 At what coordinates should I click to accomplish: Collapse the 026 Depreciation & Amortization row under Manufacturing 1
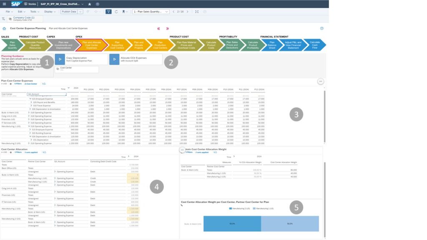[31, 136]
